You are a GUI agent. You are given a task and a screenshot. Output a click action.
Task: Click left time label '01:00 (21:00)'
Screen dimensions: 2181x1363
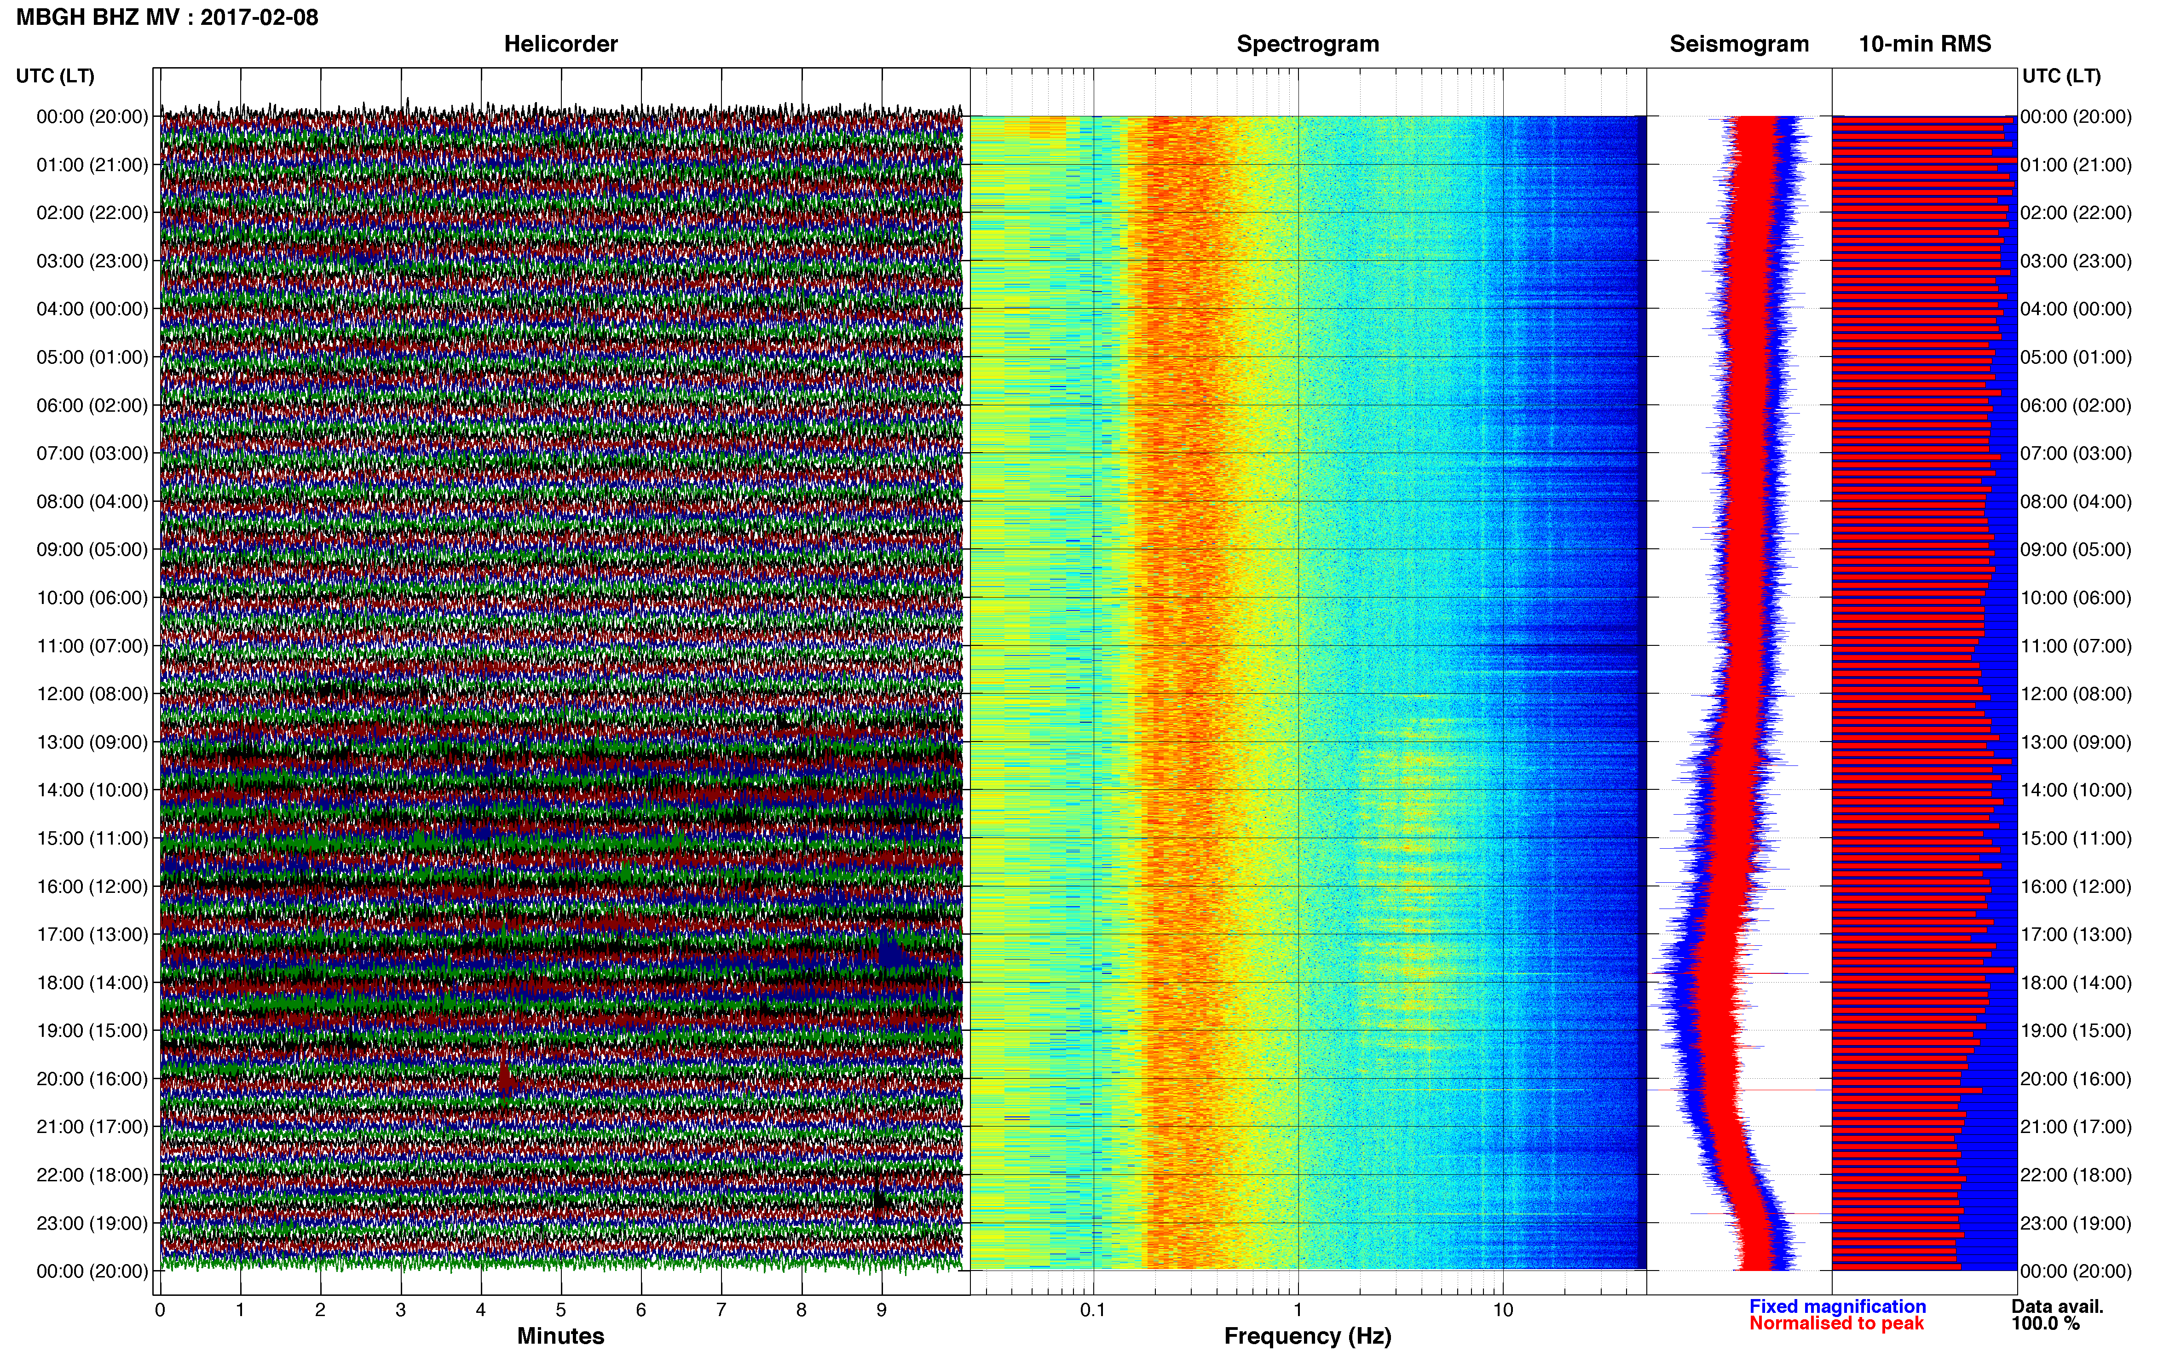point(92,165)
